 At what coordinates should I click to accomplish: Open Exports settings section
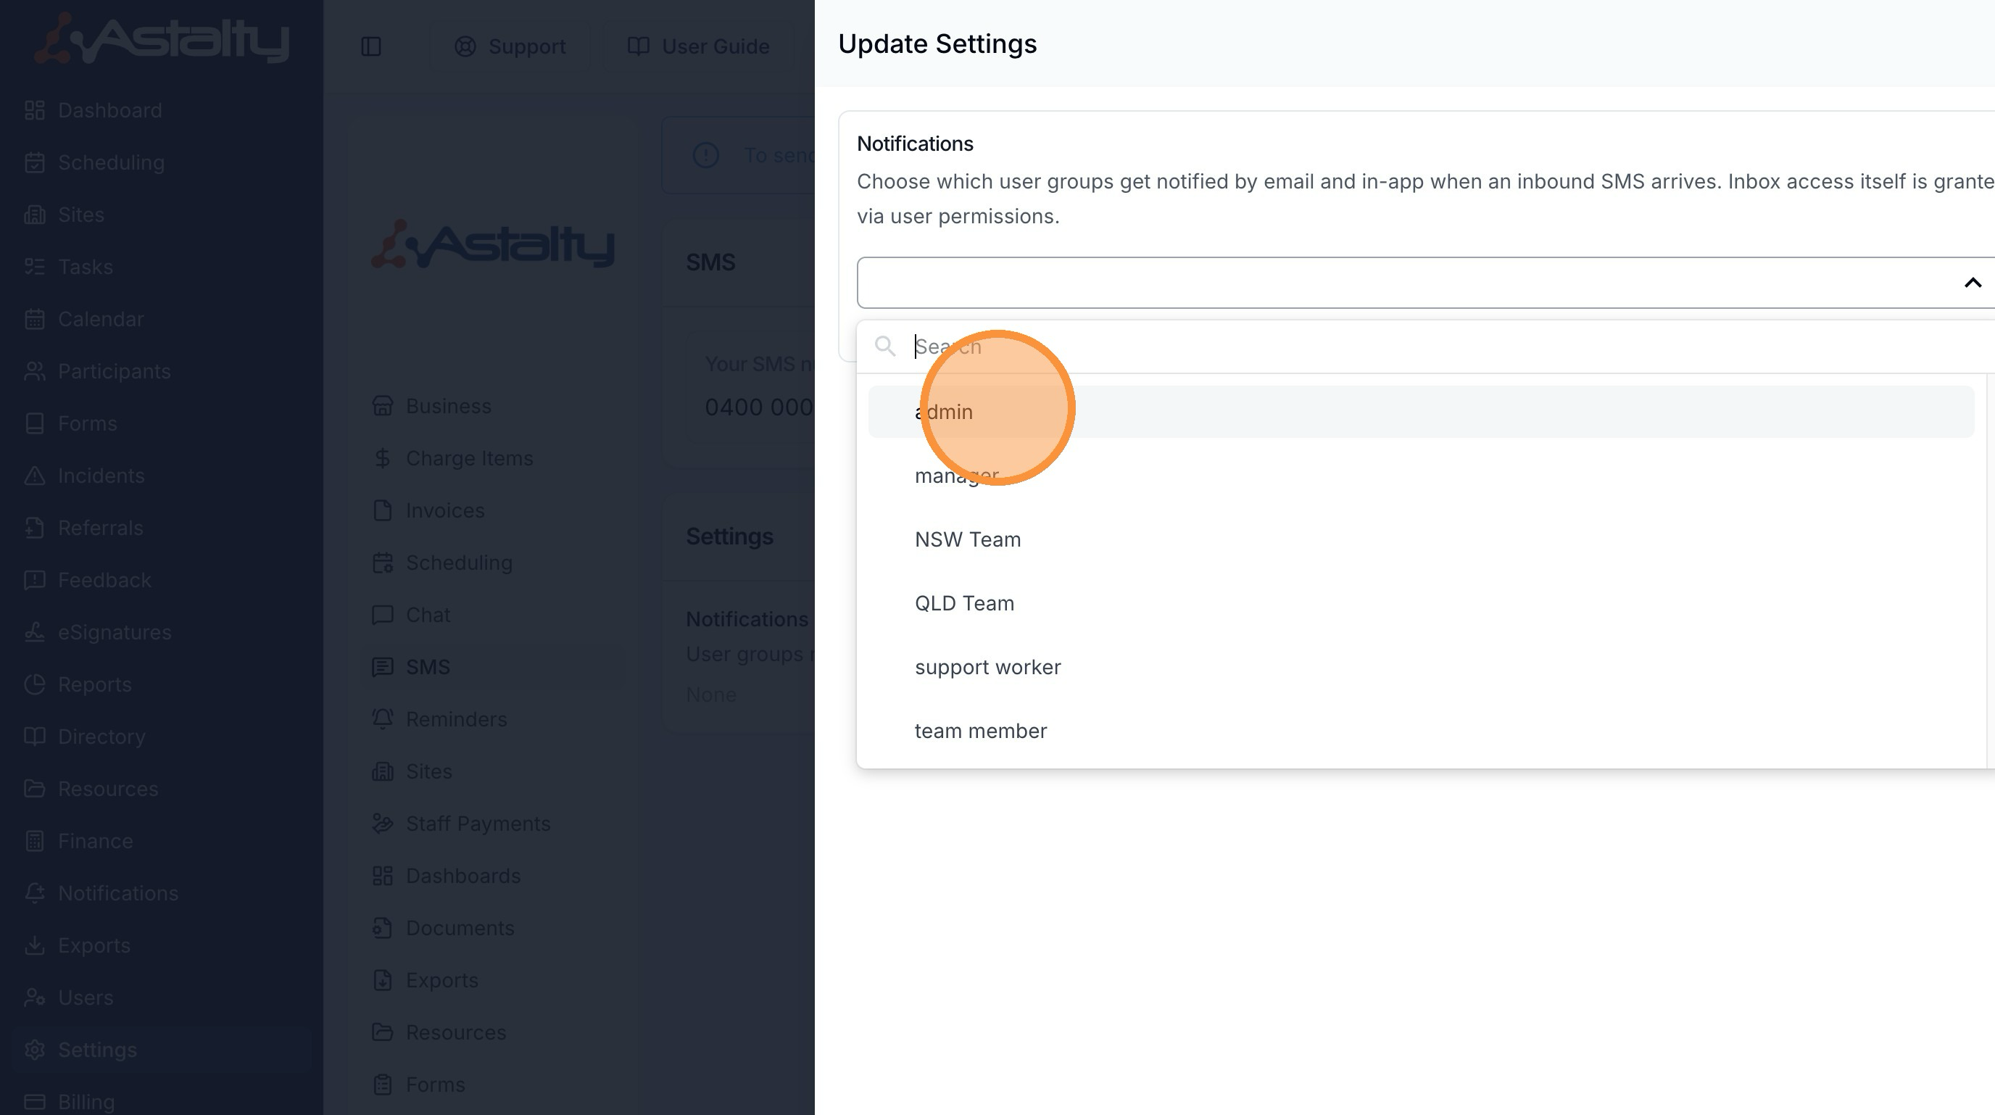click(x=494, y=980)
